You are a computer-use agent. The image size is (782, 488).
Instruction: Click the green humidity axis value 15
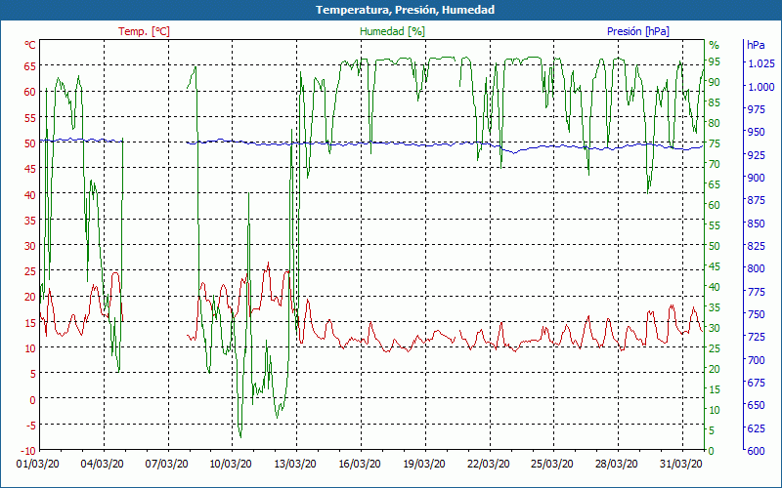coord(715,389)
